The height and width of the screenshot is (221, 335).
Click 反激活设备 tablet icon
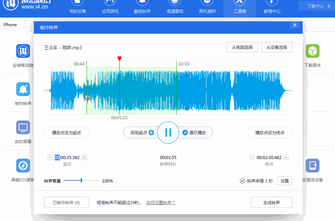313,166
